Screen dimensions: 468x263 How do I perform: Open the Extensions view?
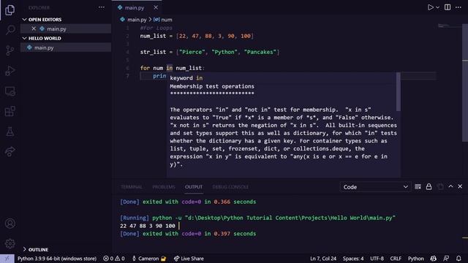click(x=10, y=111)
